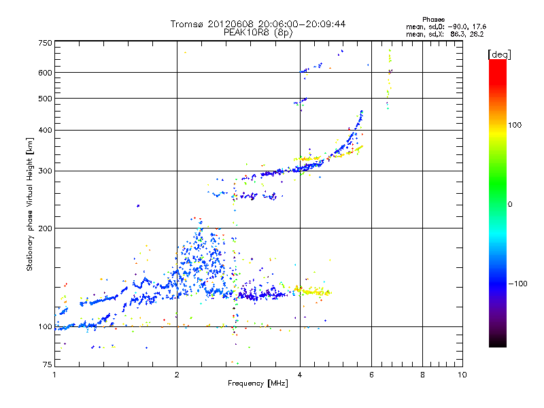Click the subtitle "PEAK10R8 (8p)"

coord(258,33)
